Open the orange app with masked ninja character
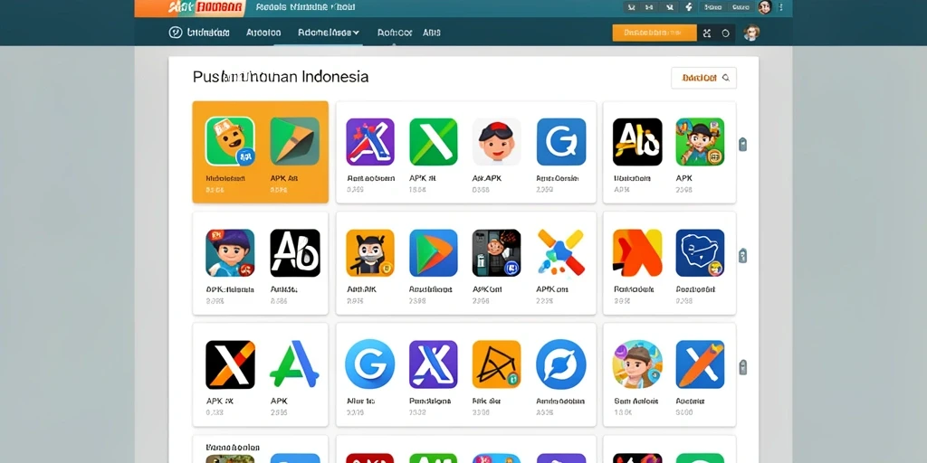The height and width of the screenshot is (463, 927). tap(370, 253)
